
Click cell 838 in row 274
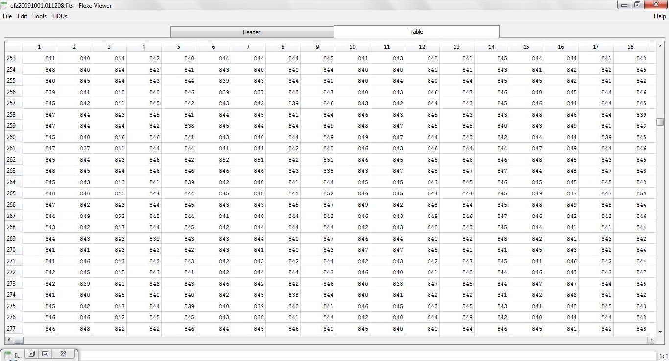coord(283,295)
